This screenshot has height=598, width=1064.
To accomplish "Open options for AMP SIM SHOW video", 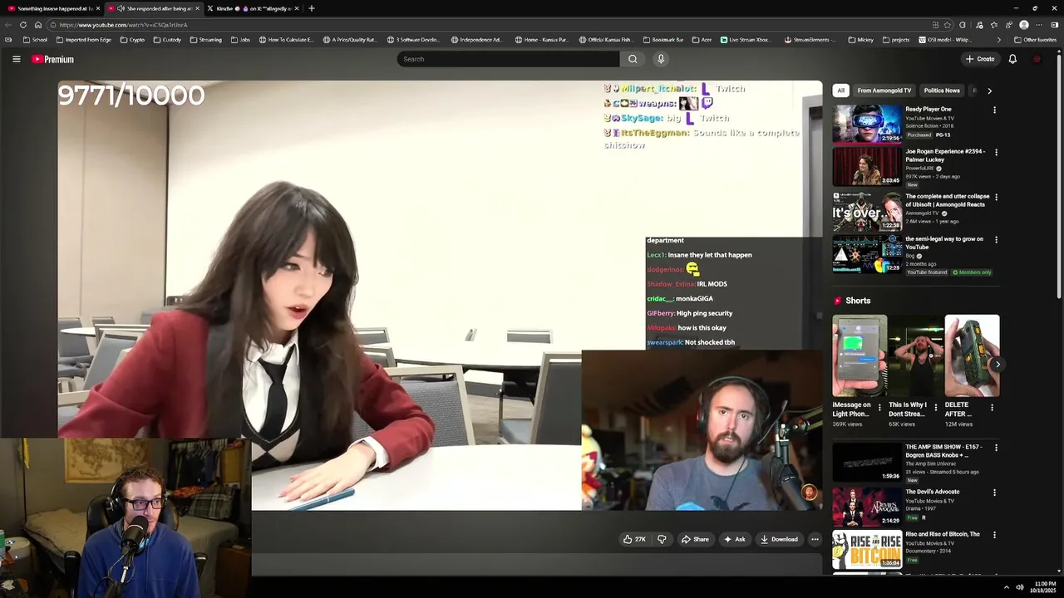I will [x=996, y=448].
